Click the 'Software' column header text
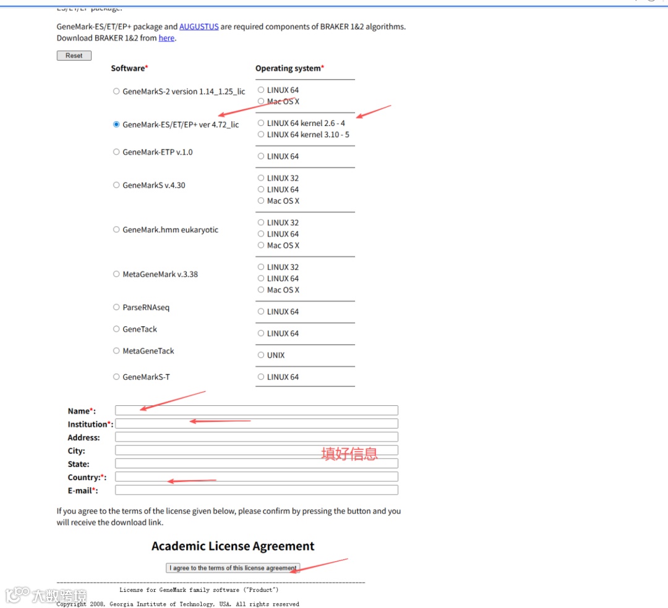 [x=129, y=68]
